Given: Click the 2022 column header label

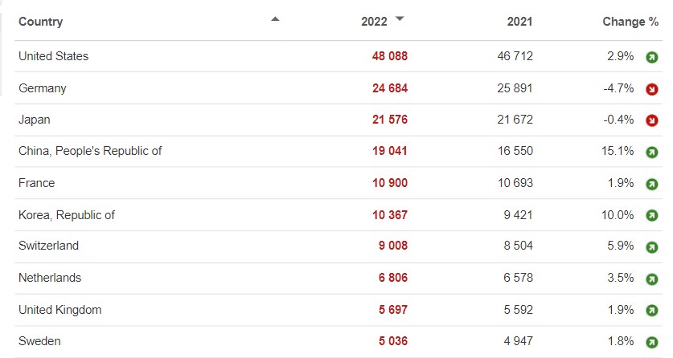Looking at the screenshot, I should tap(375, 22).
